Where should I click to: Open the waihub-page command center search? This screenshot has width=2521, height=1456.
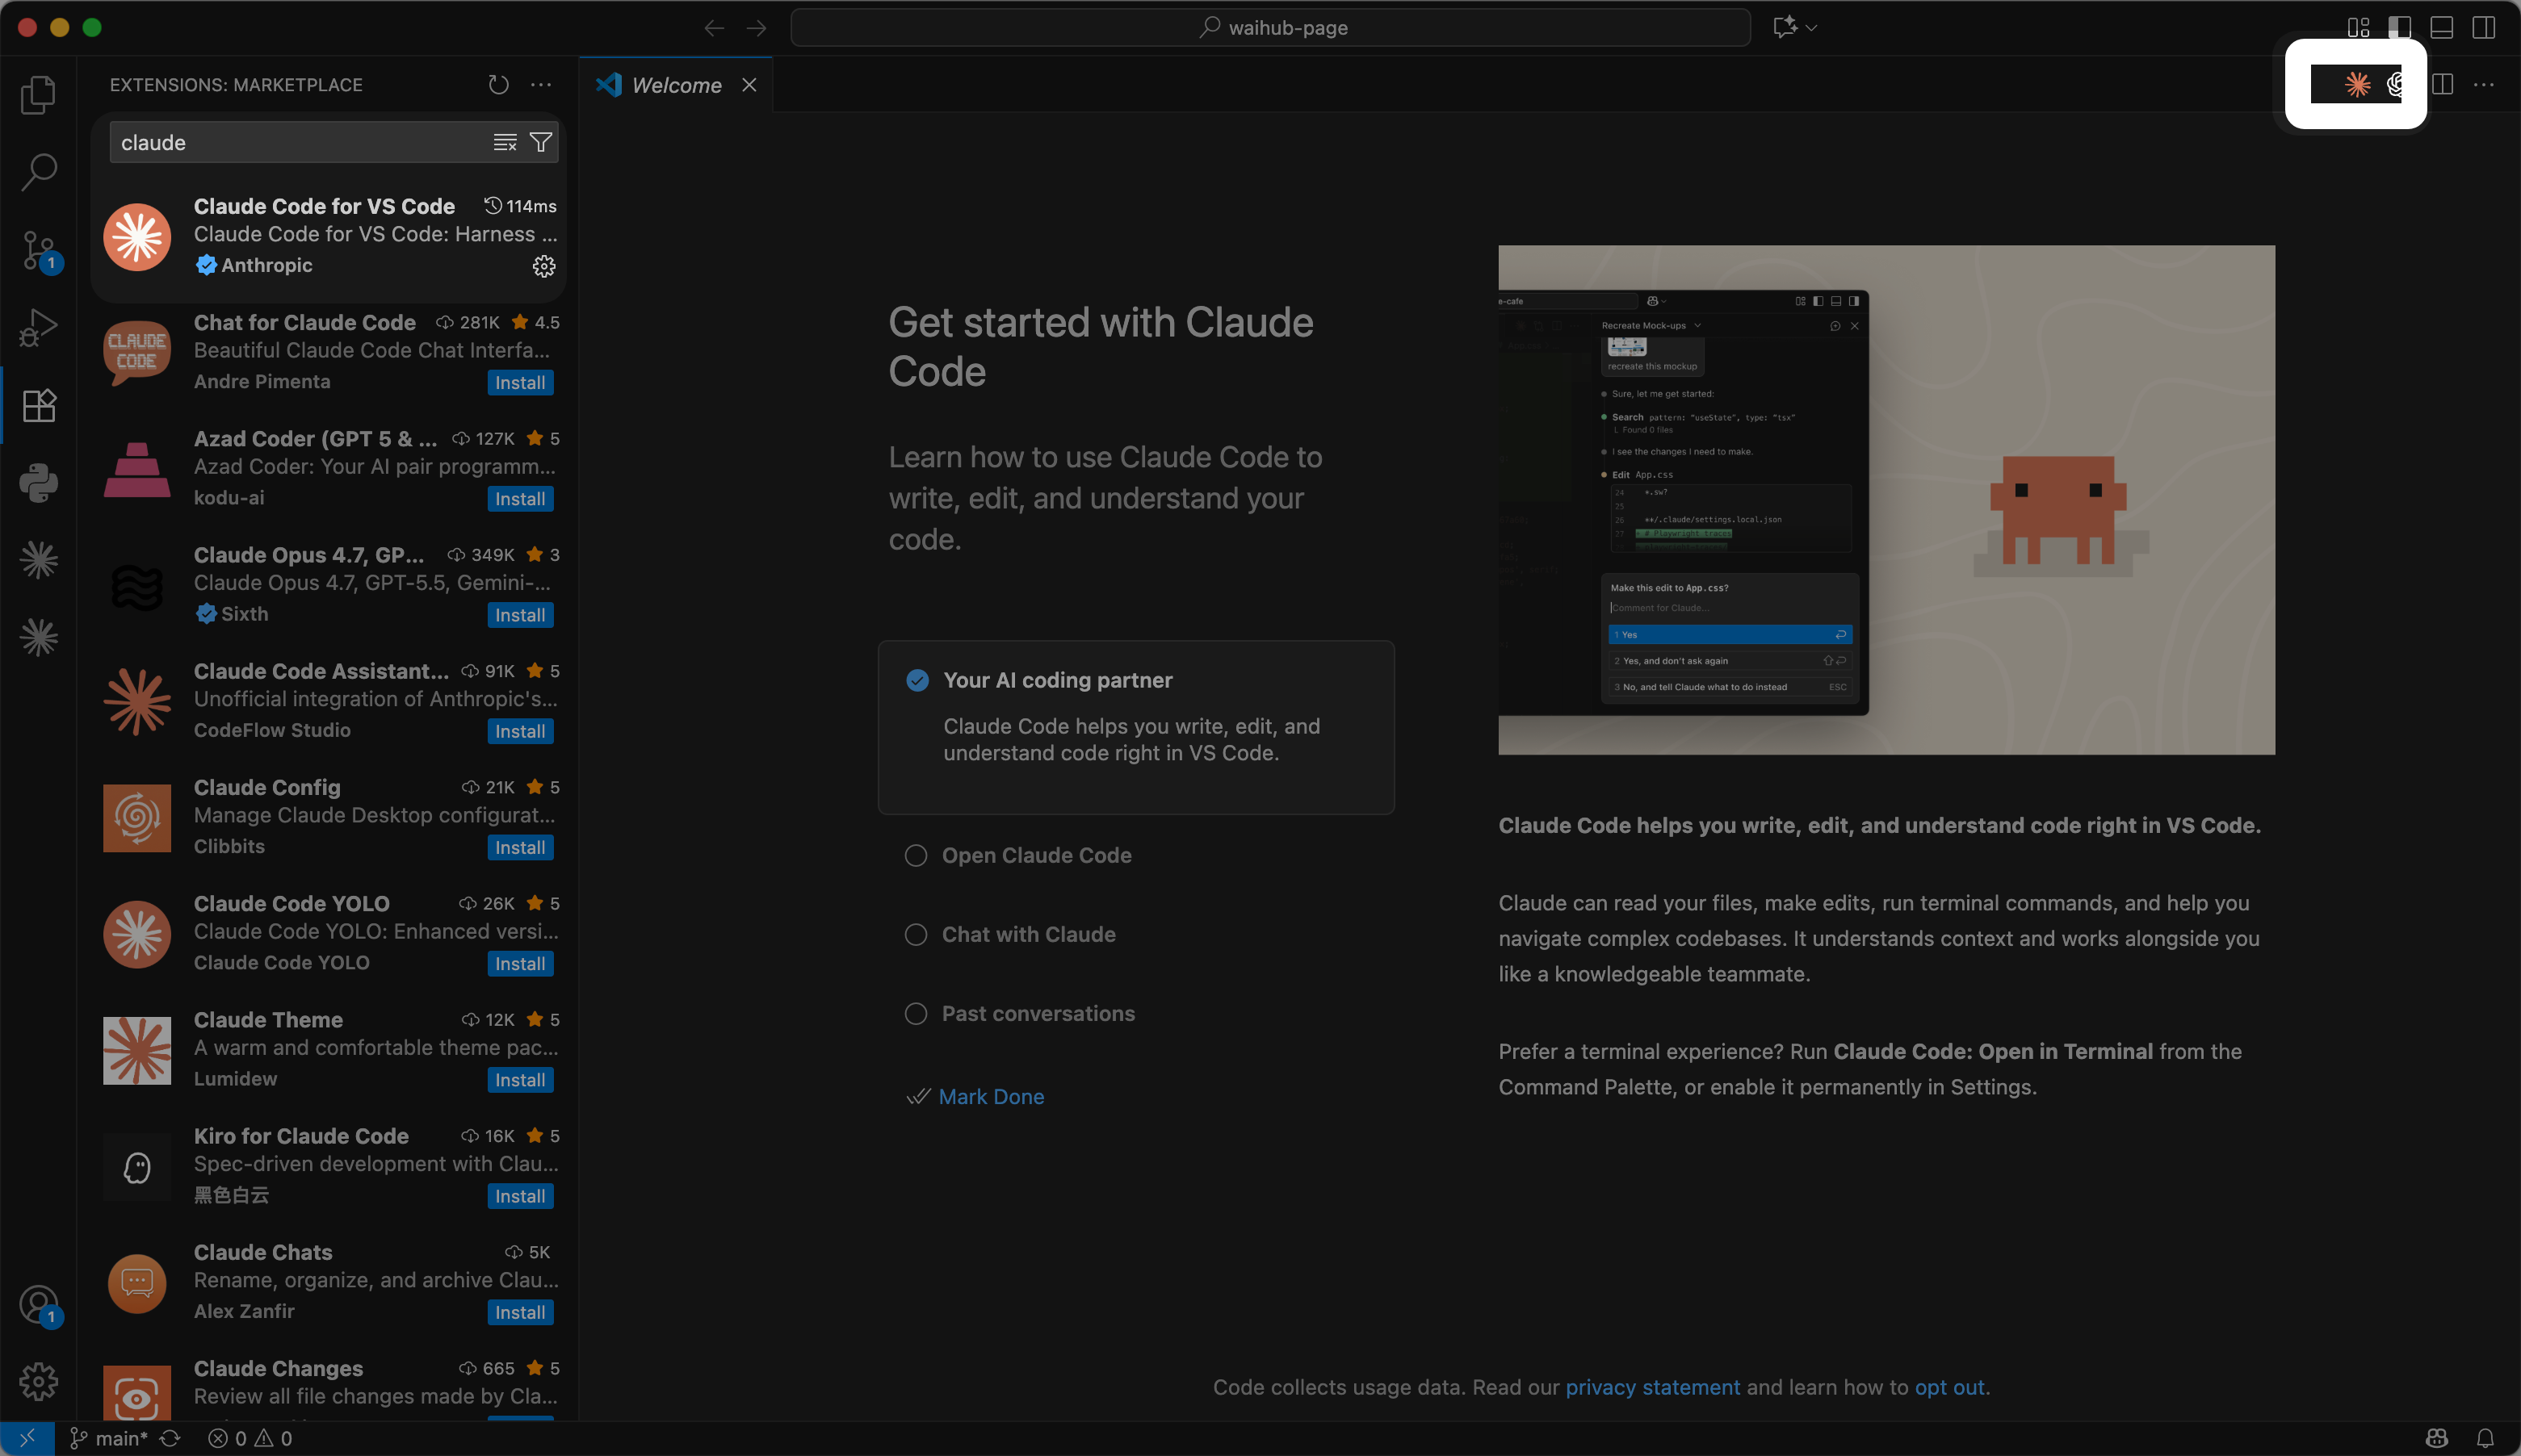click(x=1270, y=28)
